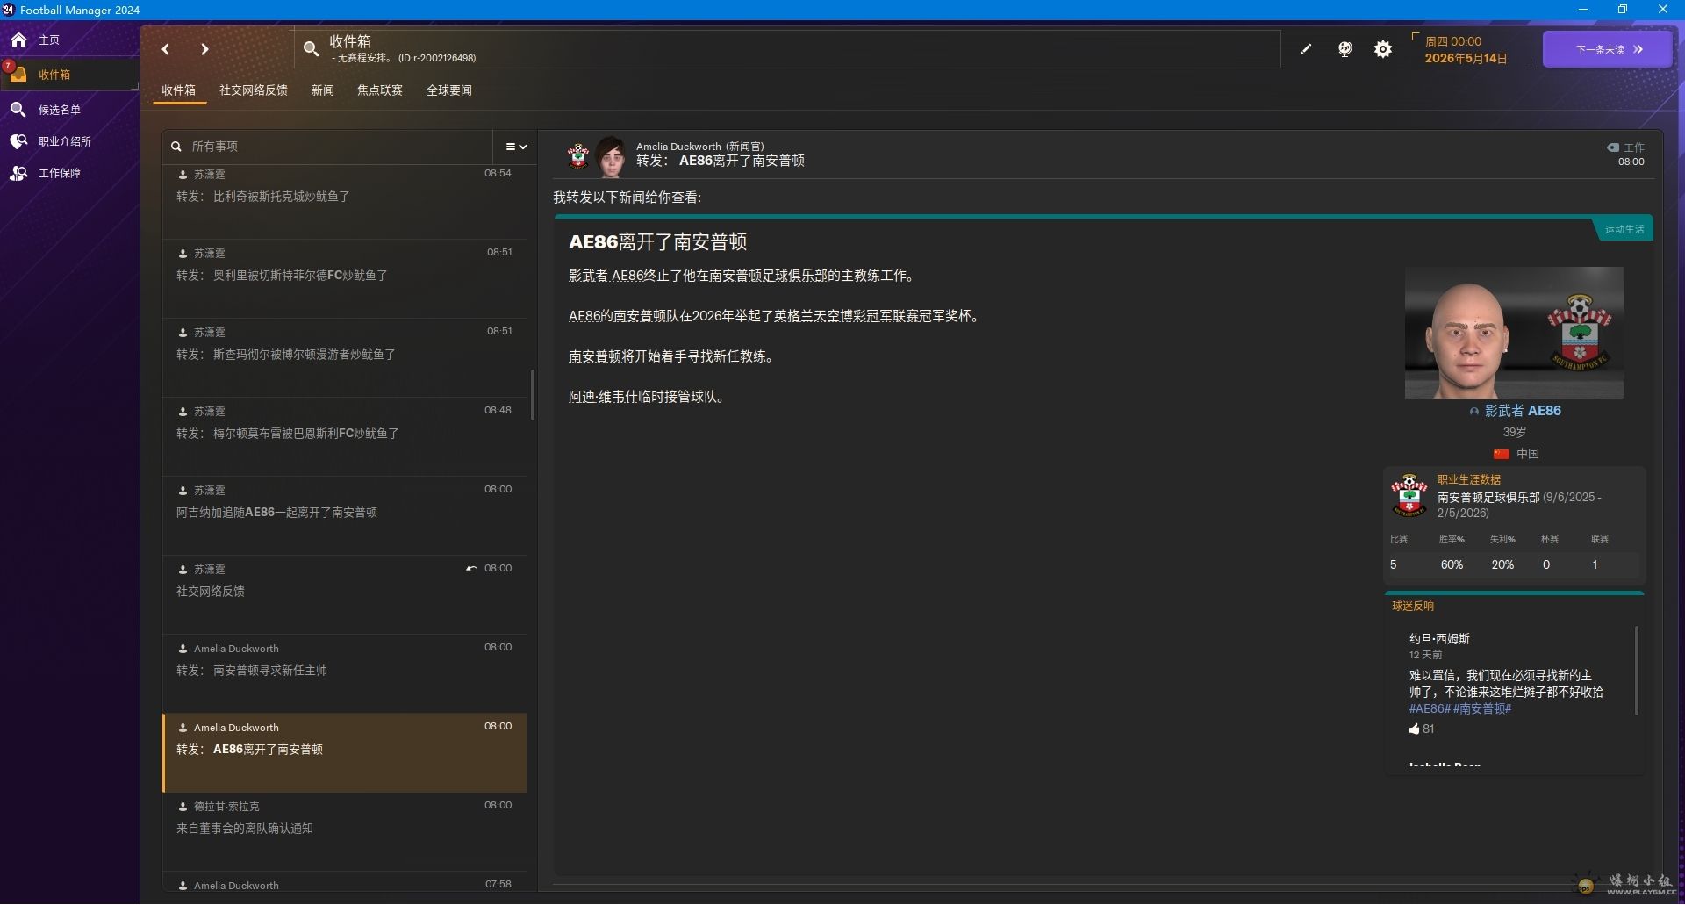The width and height of the screenshot is (1685, 905).
Task: Click the Football Manager 2024 title bar icon
Action: click(x=9, y=10)
